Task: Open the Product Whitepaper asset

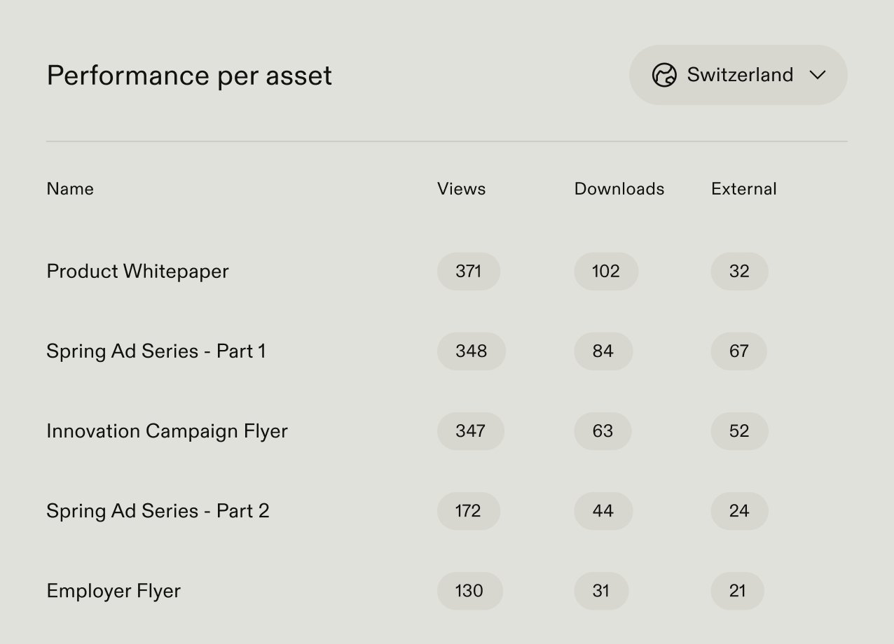Action: [137, 272]
